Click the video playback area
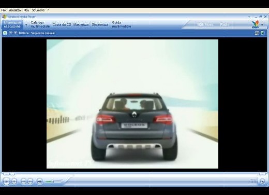 [132, 104]
